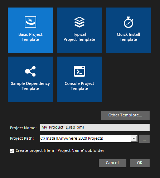Open Other Template browse dialog

pyautogui.click(x=125, y=115)
